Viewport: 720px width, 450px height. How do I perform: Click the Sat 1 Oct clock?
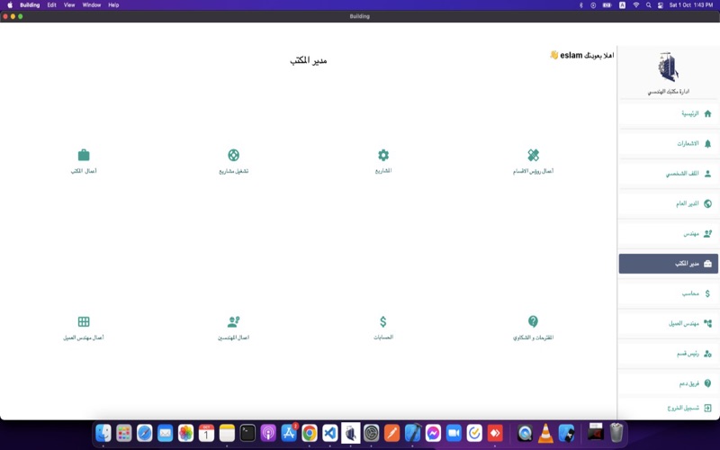point(691,5)
